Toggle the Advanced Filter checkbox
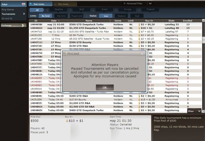The image size is (205, 141). [x=124, y=4]
